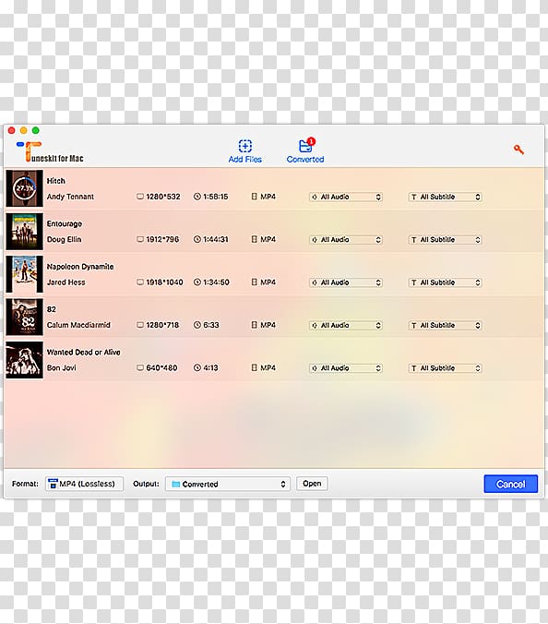
Task: Click the duration clock icon for Entourage
Action: tap(197, 239)
